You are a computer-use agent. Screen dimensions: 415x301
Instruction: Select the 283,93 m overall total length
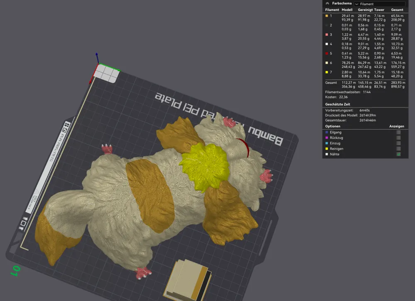(398, 83)
